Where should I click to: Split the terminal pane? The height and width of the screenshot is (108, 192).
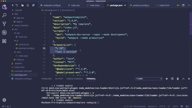172,79
